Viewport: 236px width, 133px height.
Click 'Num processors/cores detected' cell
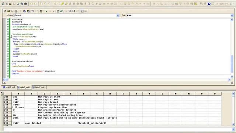tap(57, 110)
